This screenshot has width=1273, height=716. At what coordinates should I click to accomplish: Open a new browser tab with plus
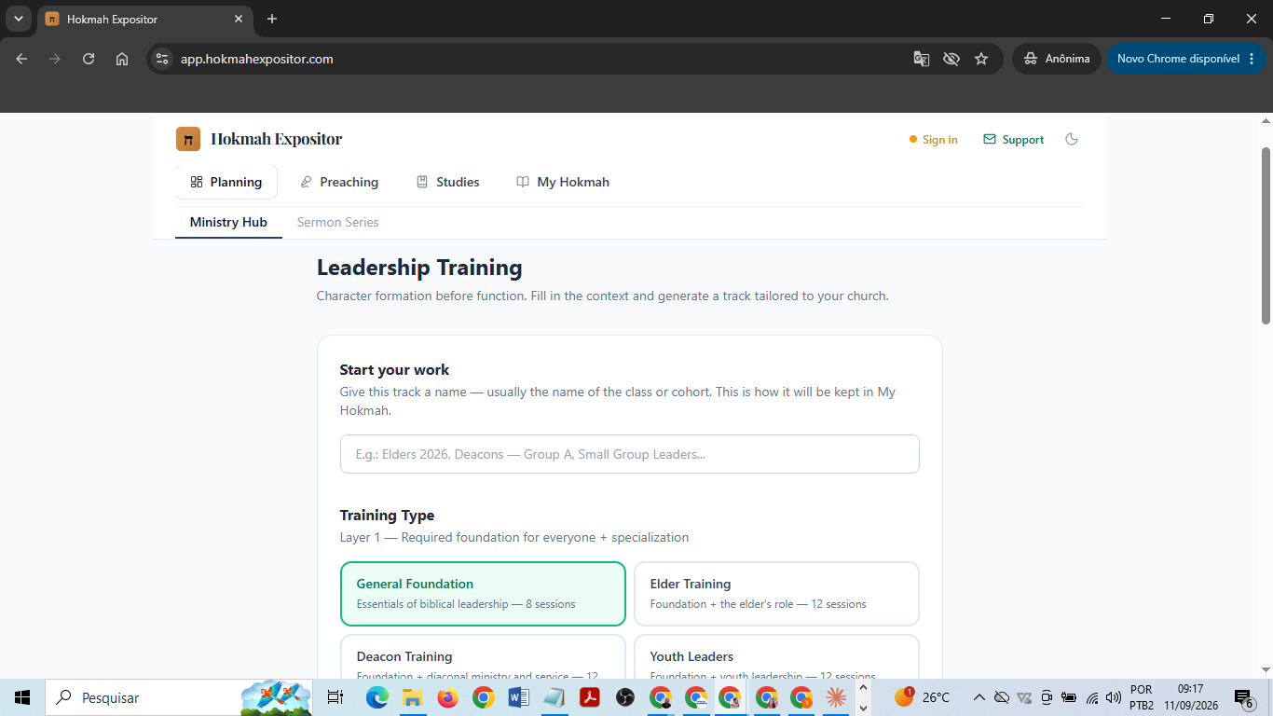(x=272, y=19)
